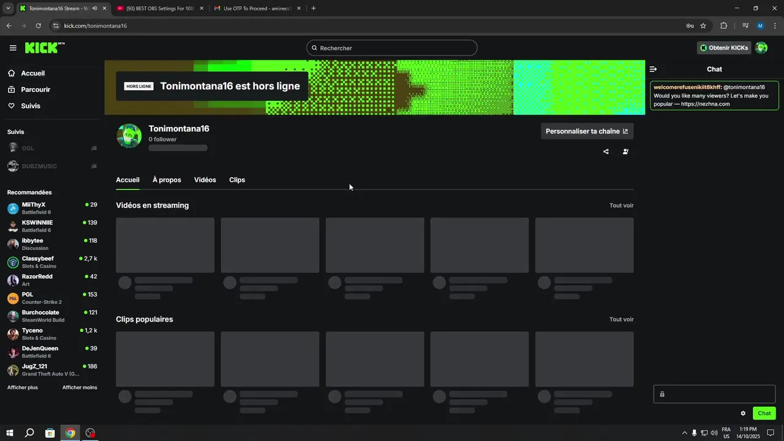This screenshot has width=784, height=441.
Task: Open Windows Start menu
Action: (x=10, y=433)
